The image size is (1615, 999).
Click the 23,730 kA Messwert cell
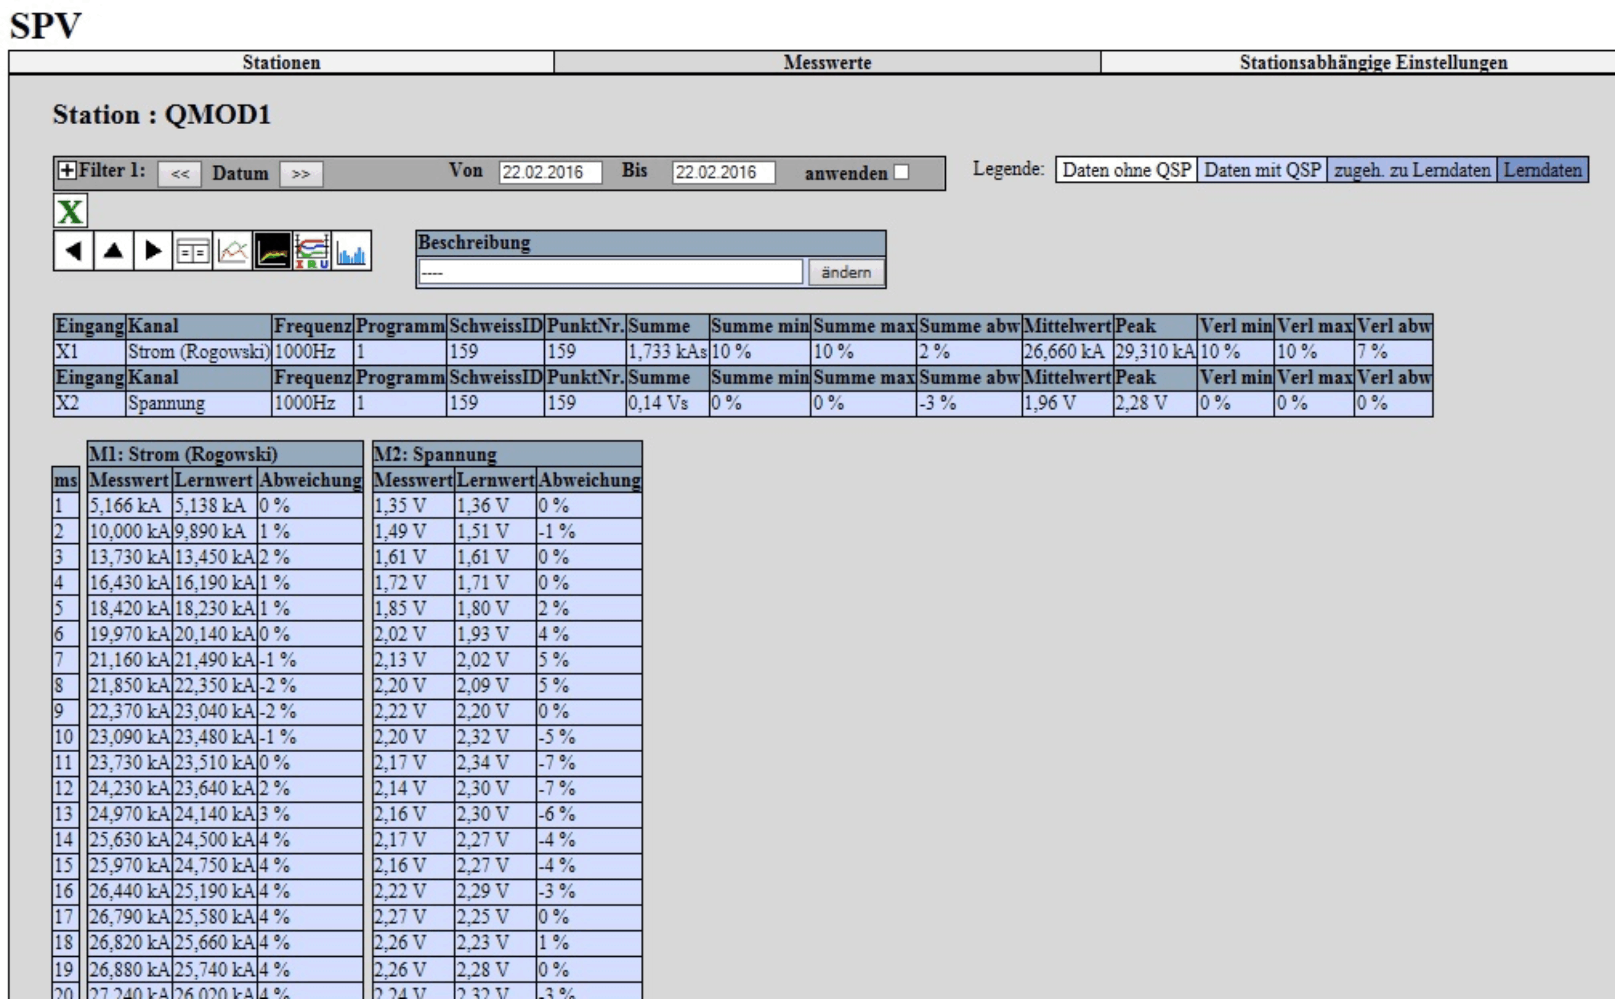coord(130,762)
